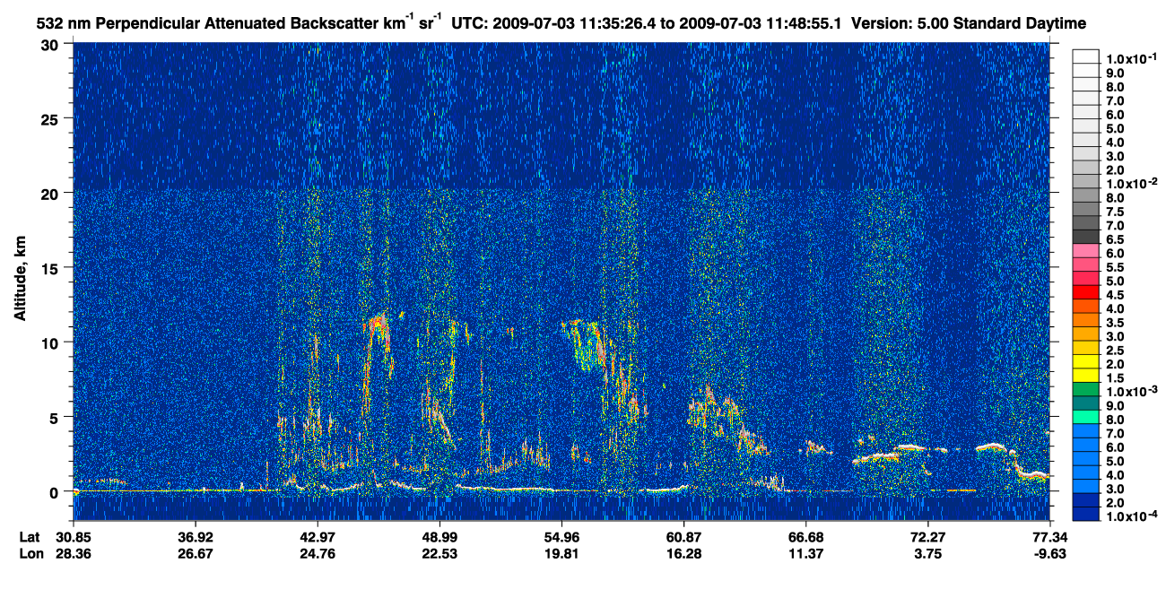
Task: Click the colorbar label '3.5'
Action: click(1114, 322)
